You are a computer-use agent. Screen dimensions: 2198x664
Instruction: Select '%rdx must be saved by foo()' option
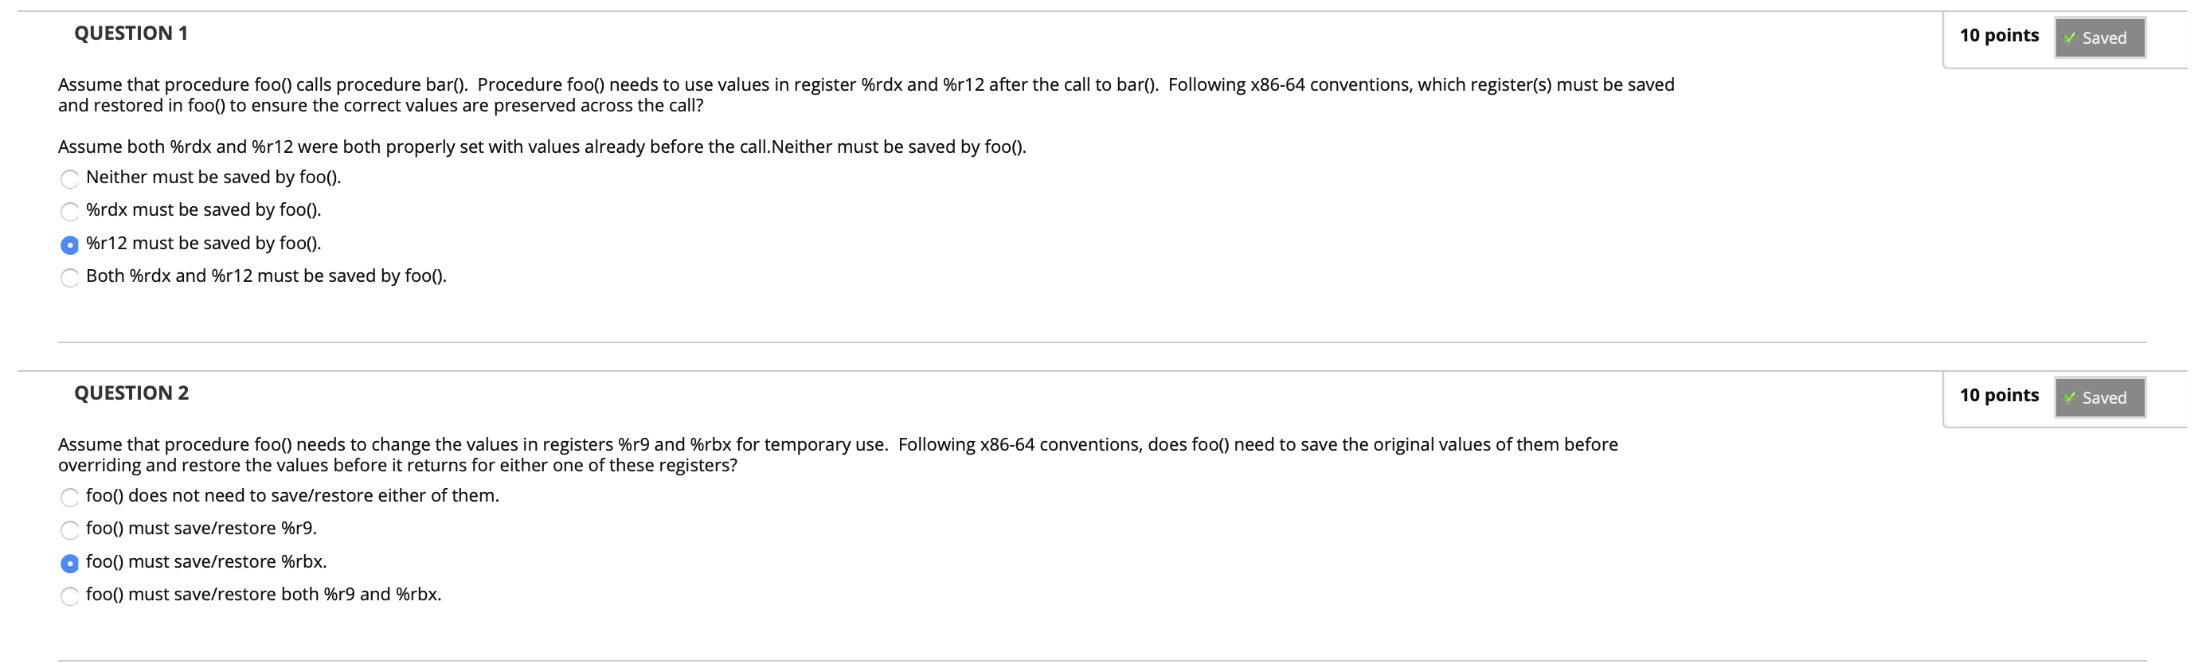point(70,212)
